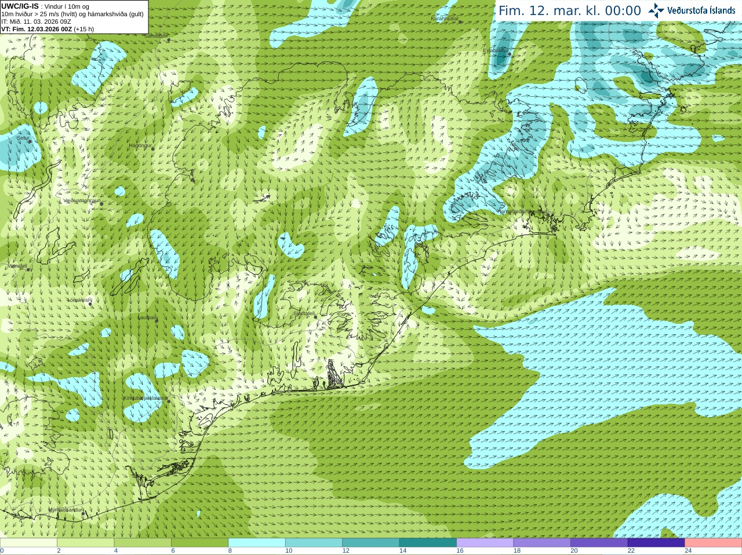Viewport: 742px width, 555px height.
Task: Click the UWC/IG-IS model title
Action: [20, 6]
